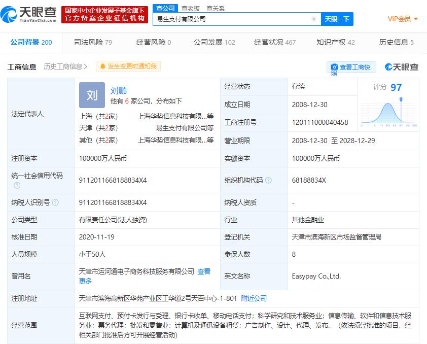The height and width of the screenshot is (344, 427).
Task: Clear the search box with the × icon
Action: point(315,18)
